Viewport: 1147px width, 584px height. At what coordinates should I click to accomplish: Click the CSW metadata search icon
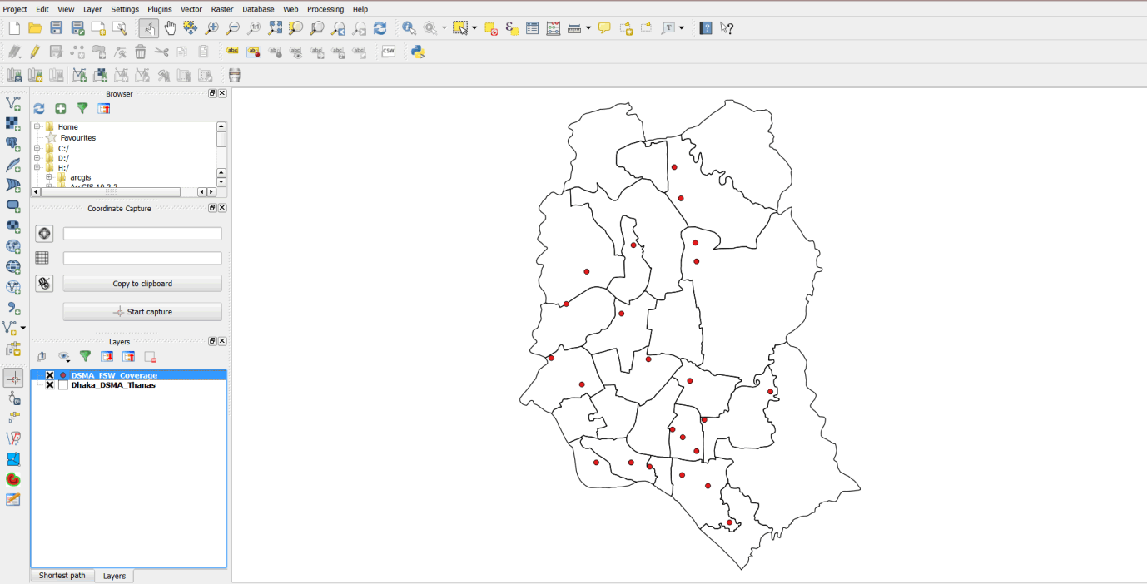click(x=389, y=52)
